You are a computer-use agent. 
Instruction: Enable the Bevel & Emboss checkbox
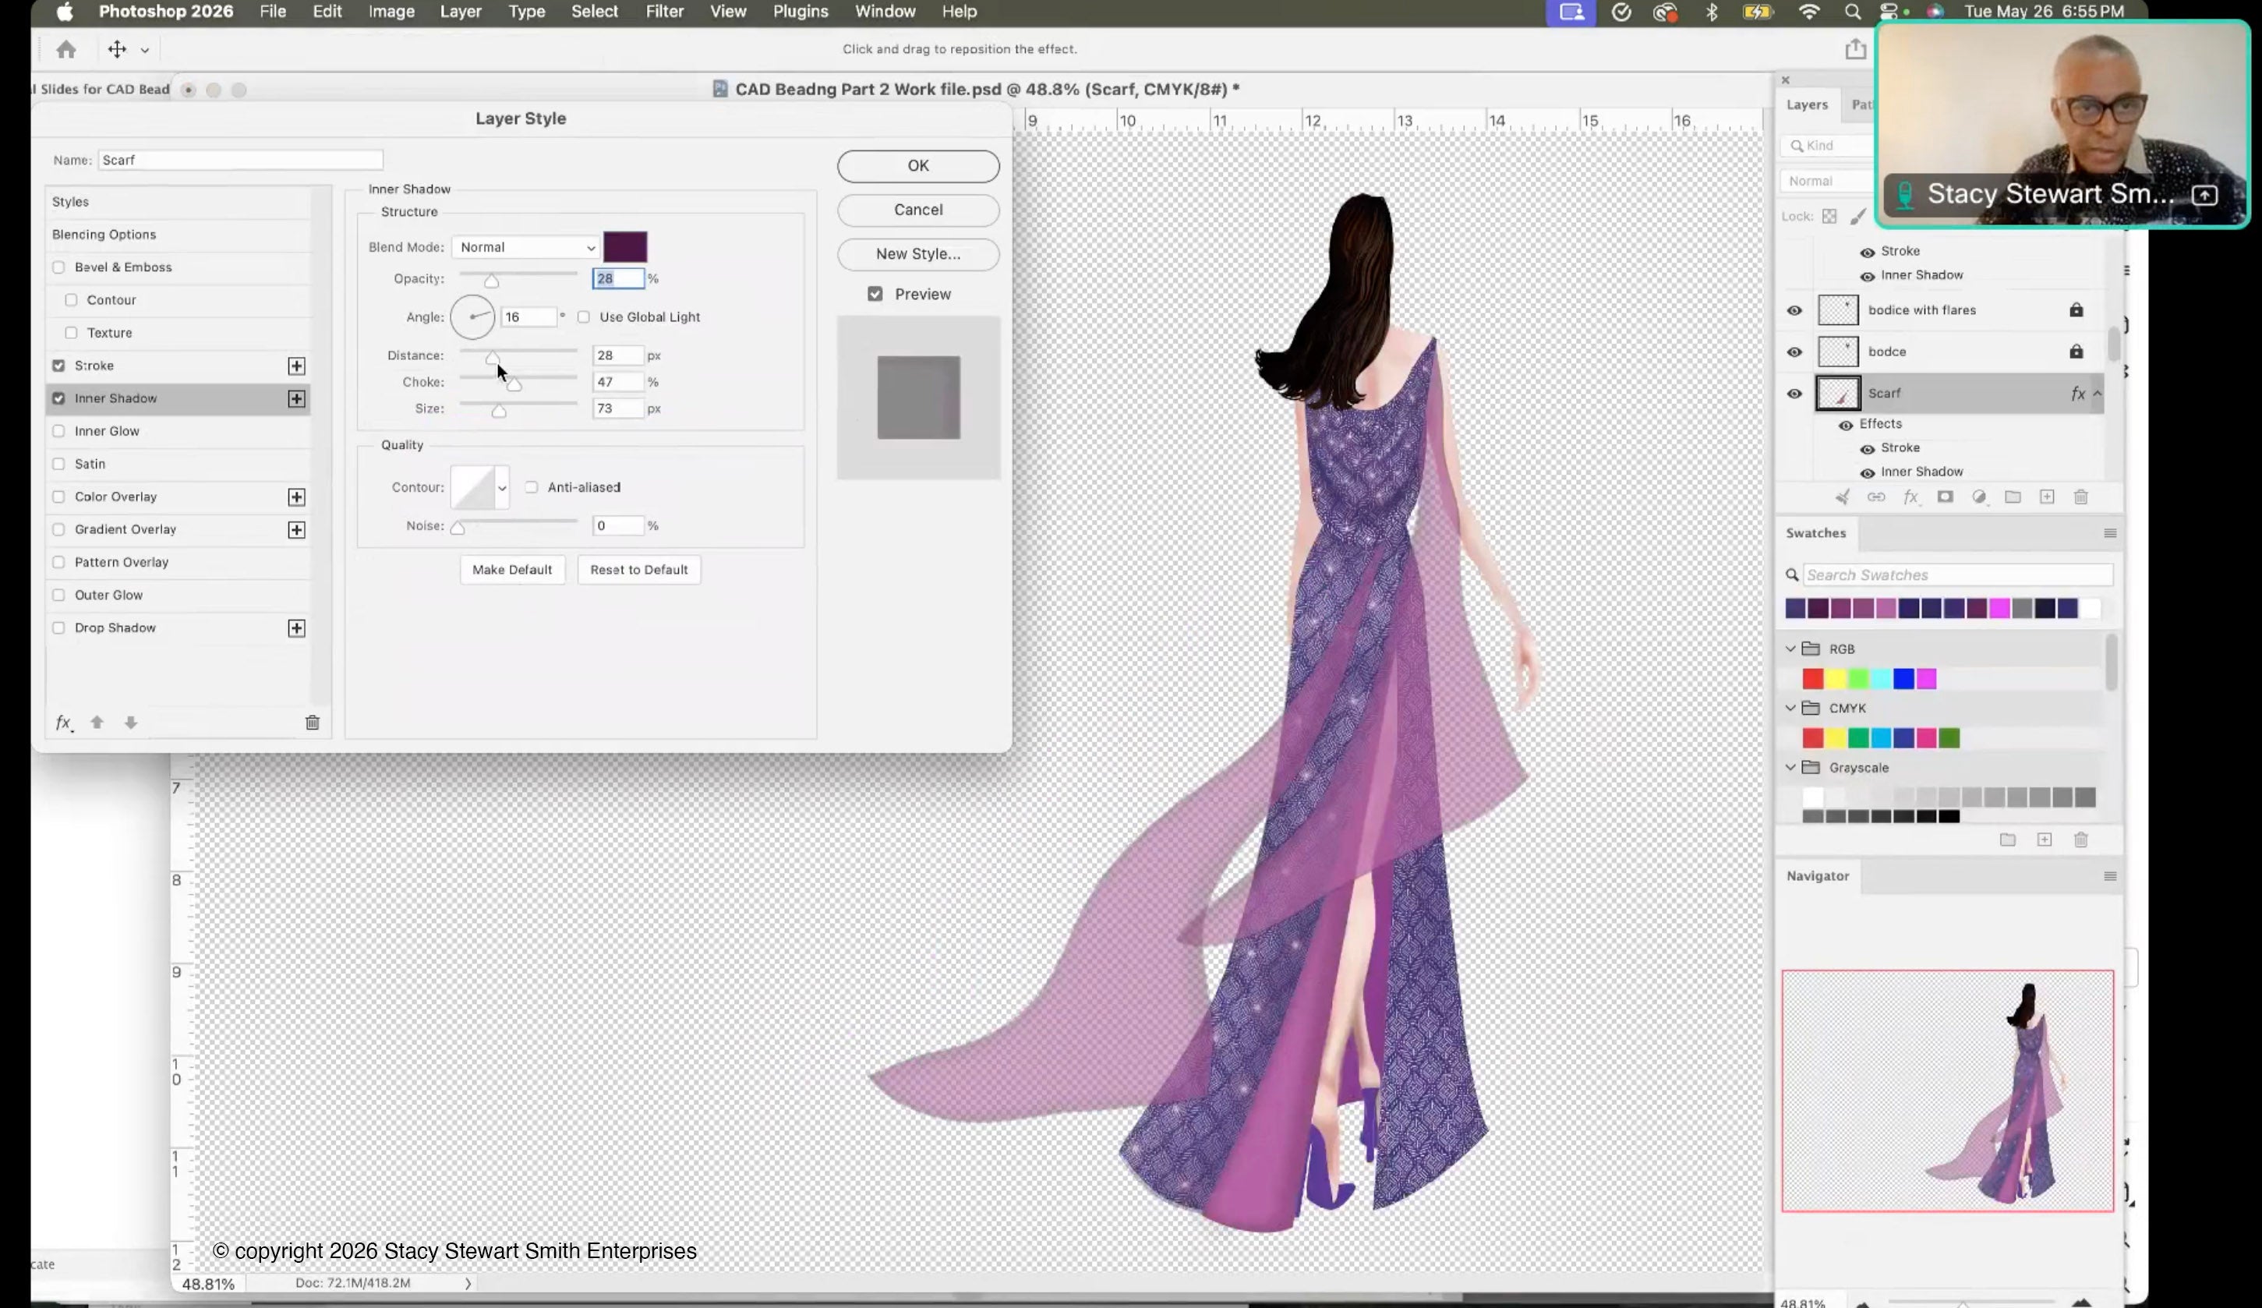pyautogui.click(x=58, y=267)
